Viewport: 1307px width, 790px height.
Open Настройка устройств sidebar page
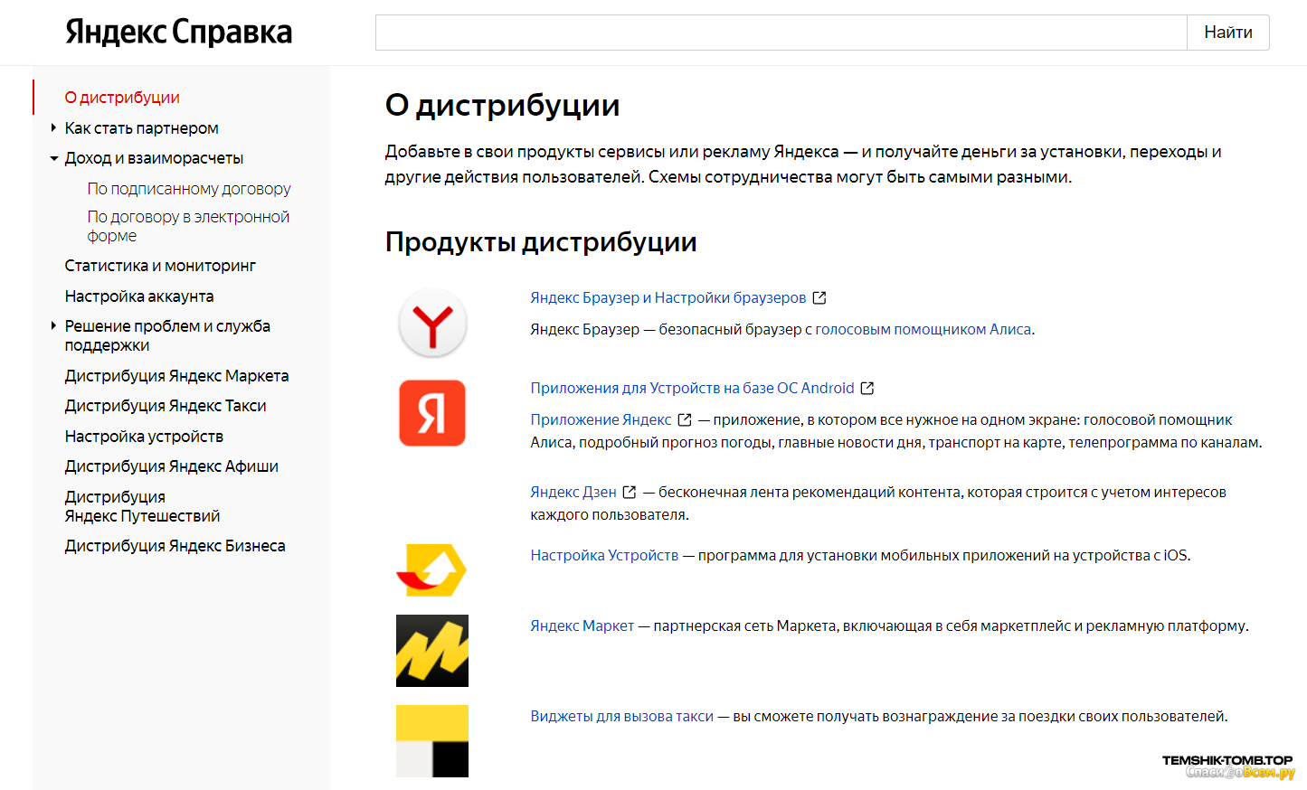click(x=144, y=437)
